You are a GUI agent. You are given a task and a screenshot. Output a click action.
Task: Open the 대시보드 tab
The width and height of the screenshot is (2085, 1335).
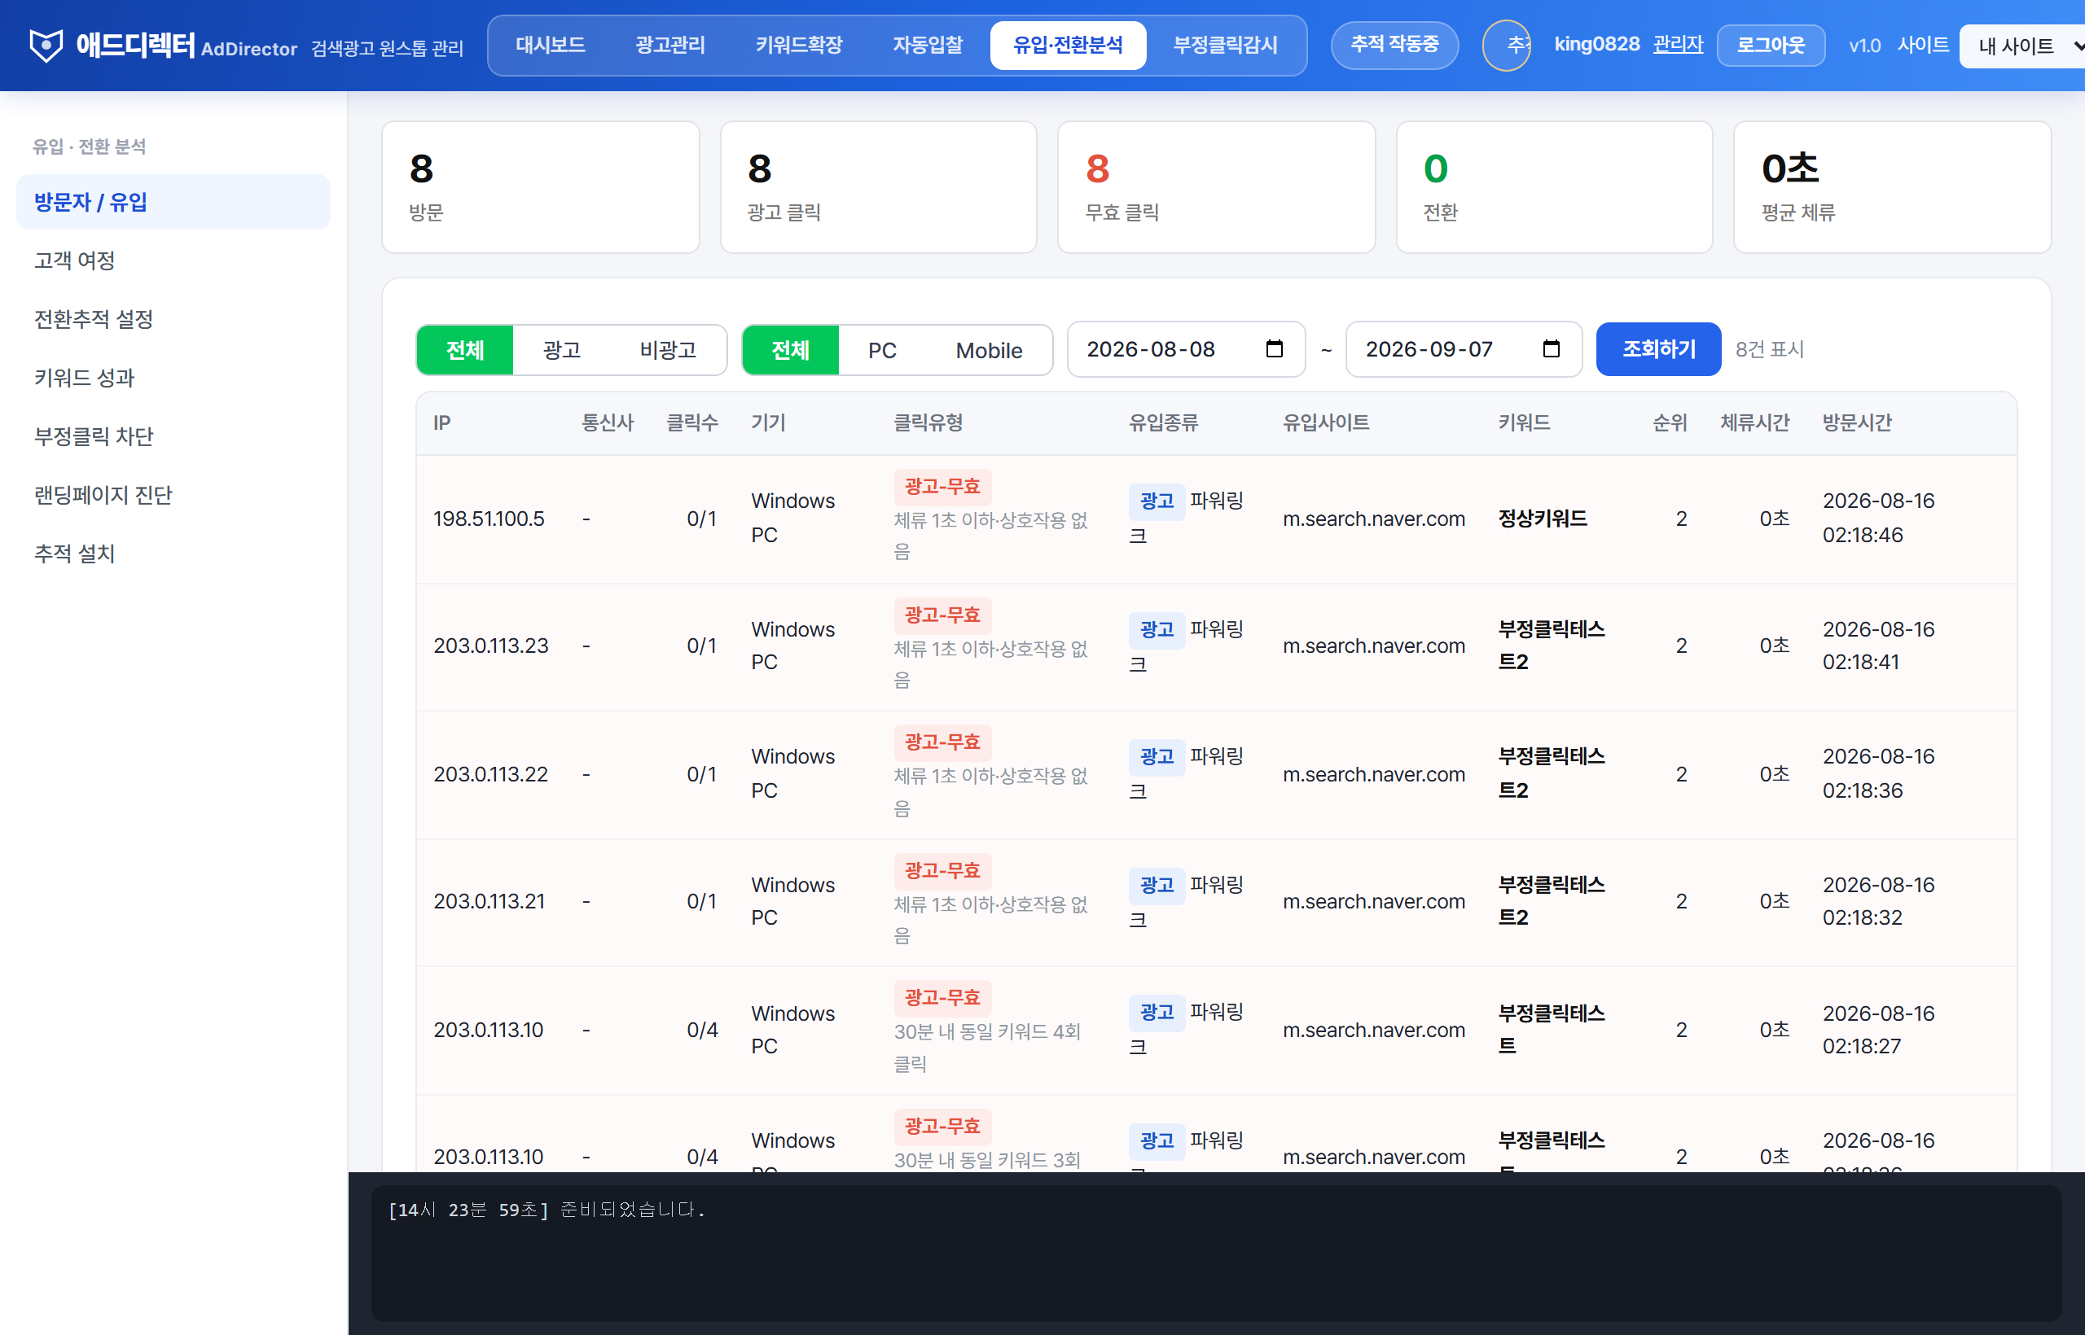pyautogui.click(x=550, y=45)
